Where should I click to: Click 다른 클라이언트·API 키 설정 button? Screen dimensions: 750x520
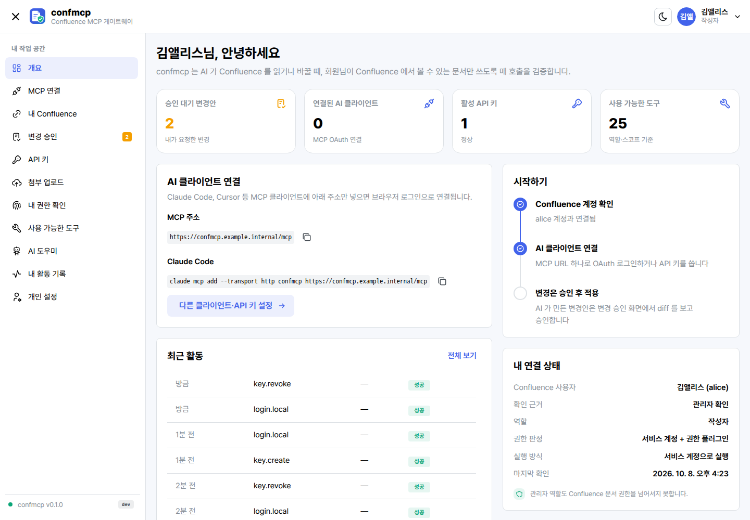click(x=231, y=306)
